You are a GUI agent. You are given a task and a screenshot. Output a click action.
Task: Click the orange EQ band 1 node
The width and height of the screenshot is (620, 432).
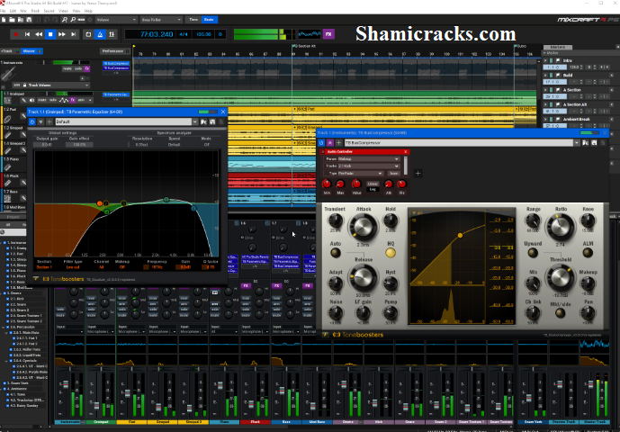click(100, 203)
